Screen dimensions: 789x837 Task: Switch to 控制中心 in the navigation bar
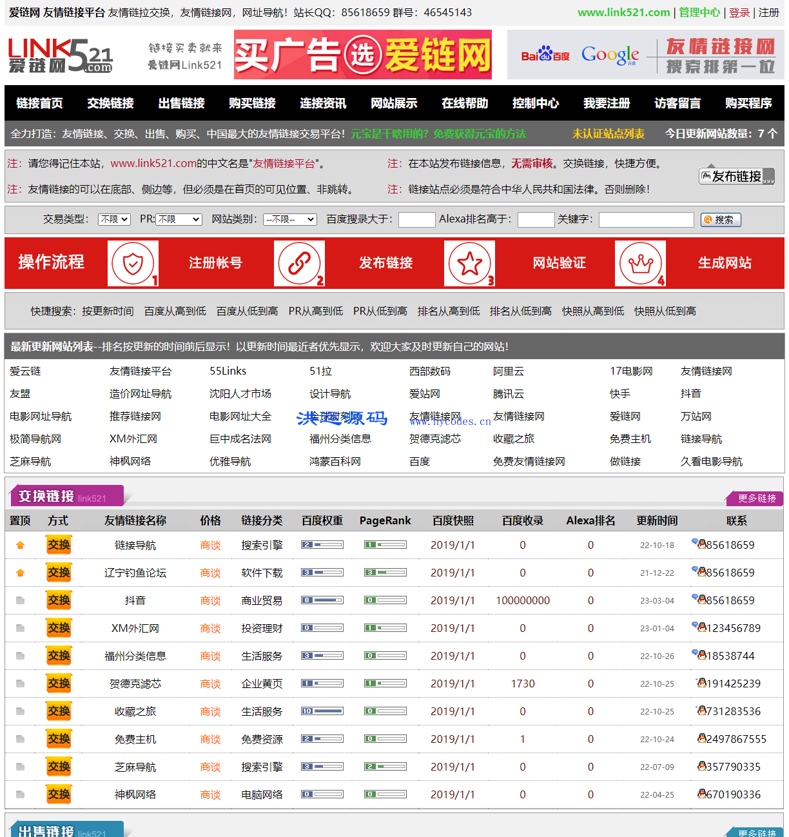coord(536,103)
